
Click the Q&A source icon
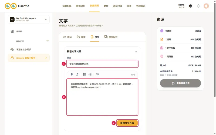click(162, 56)
